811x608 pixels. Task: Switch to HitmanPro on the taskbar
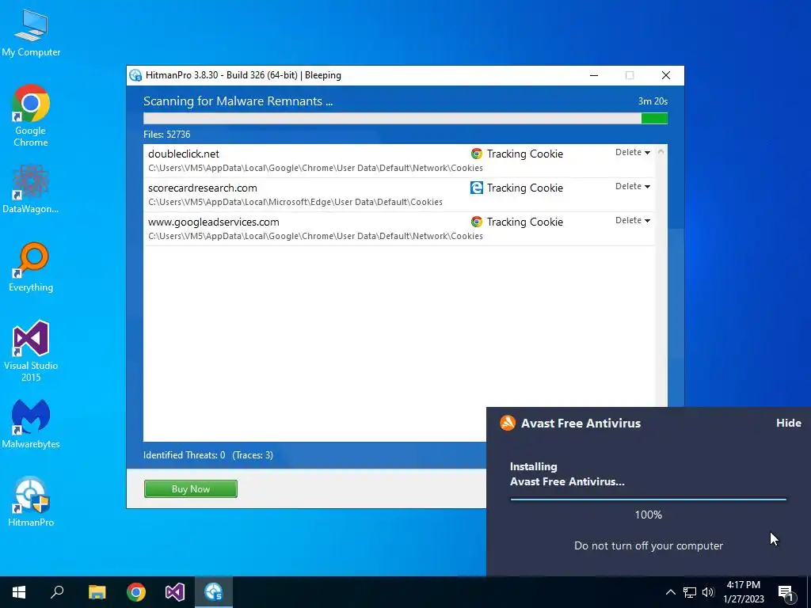pyautogui.click(x=214, y=592)
